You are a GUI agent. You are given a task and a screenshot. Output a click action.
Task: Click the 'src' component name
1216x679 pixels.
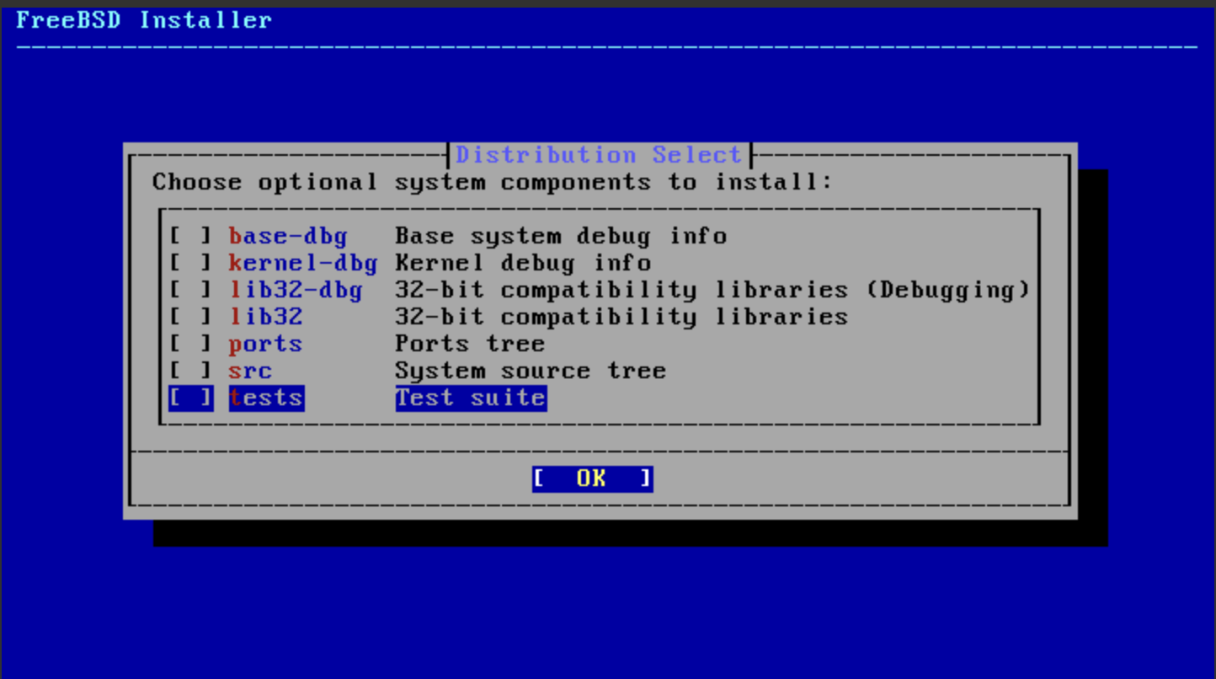pyautogui.click(x=250, y=371)
